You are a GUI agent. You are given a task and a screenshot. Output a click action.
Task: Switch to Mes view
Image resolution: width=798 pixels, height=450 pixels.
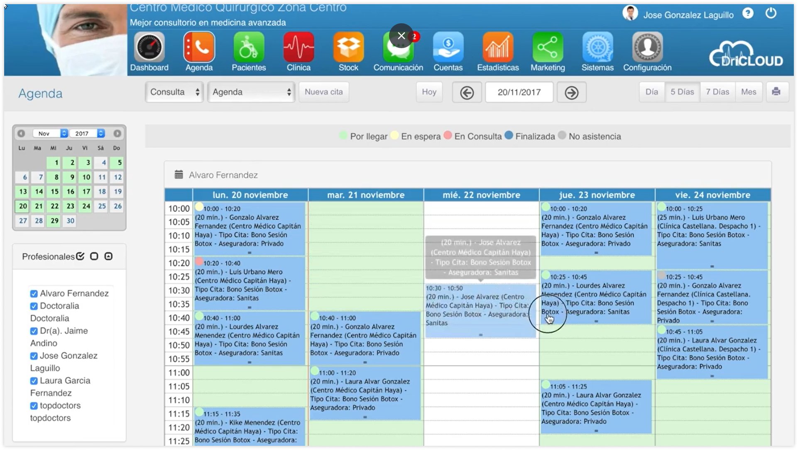click(749, 92)
